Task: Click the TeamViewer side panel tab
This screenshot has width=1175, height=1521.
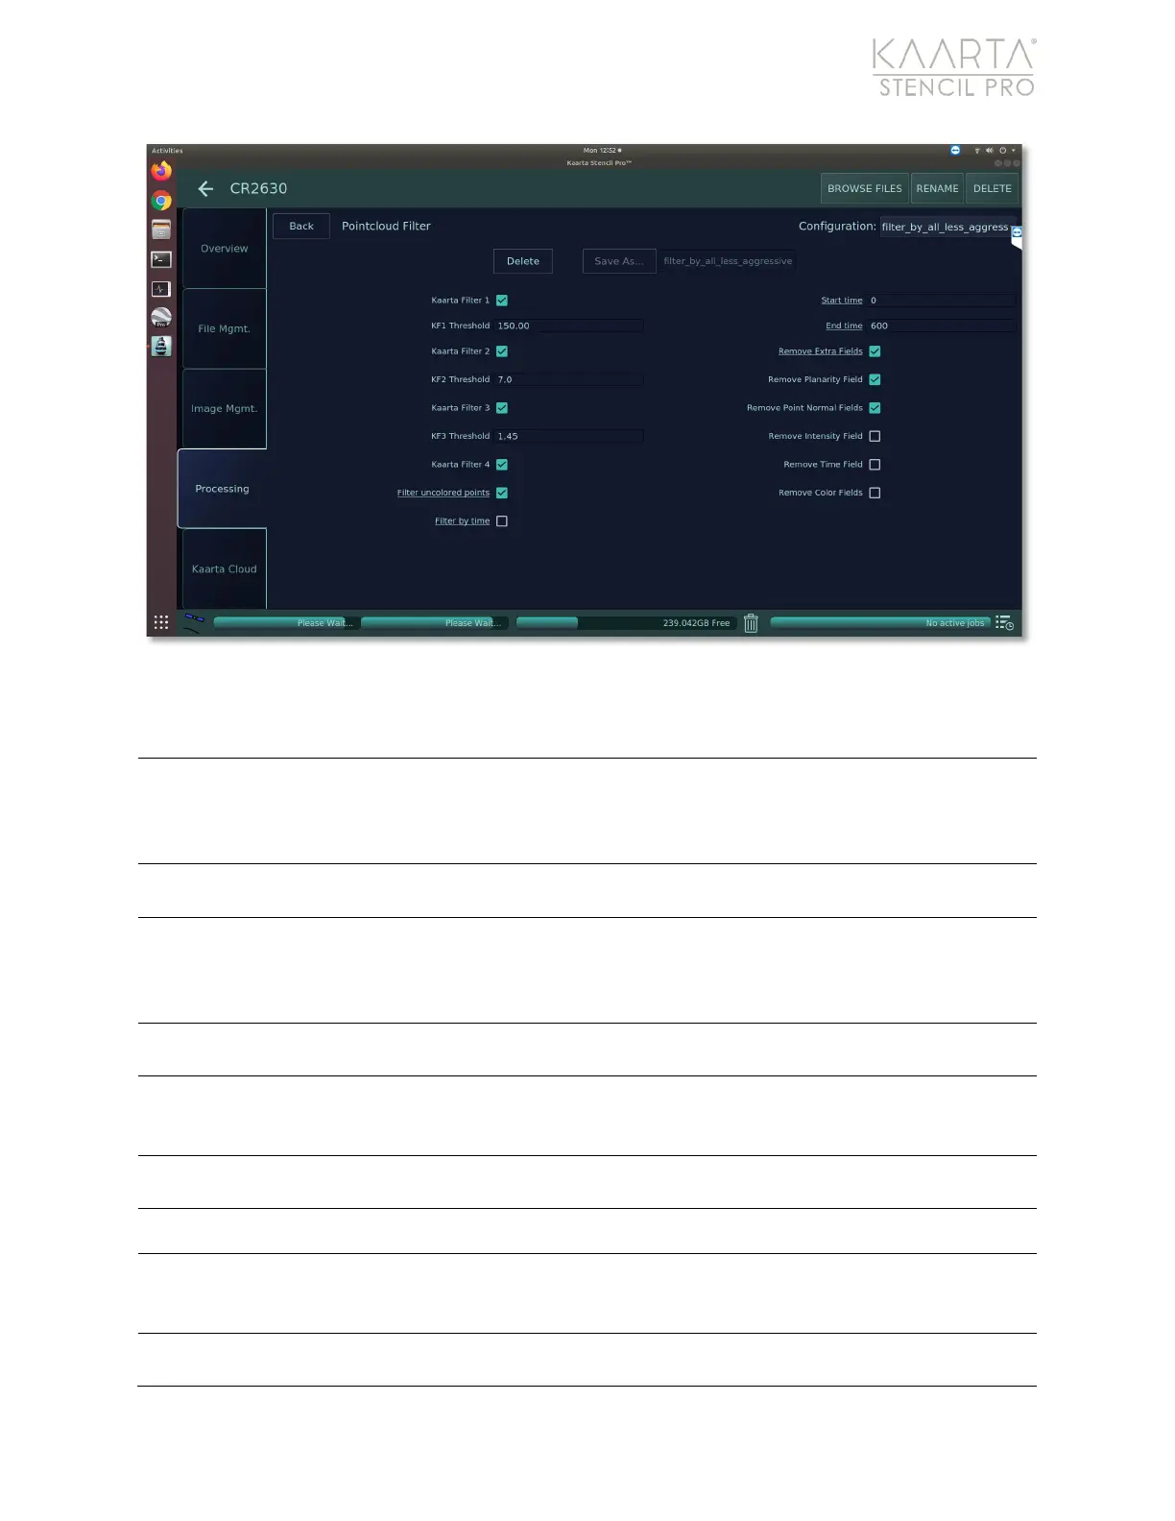Action: [1017, 236]
